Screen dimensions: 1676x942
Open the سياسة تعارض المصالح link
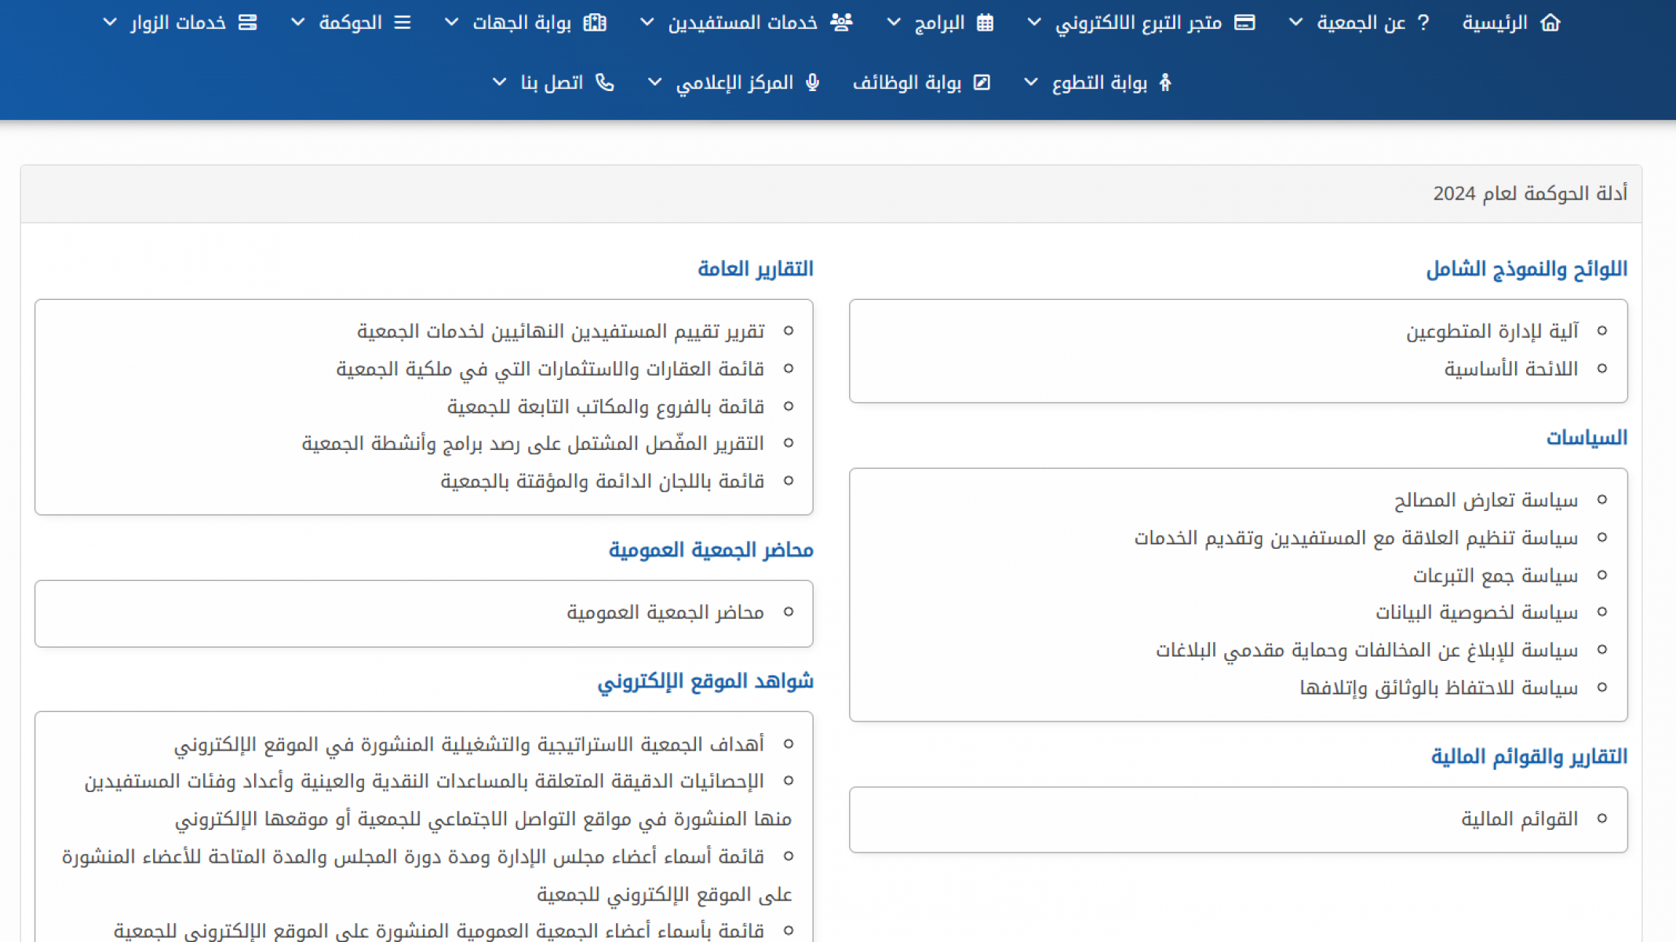[1485, 500]
